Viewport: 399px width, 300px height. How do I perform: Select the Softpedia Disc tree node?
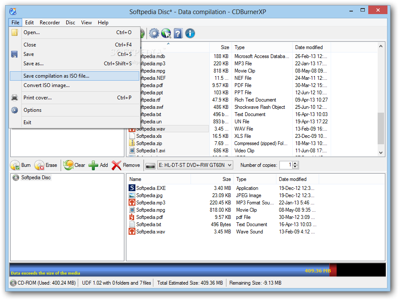pos(36,178)
